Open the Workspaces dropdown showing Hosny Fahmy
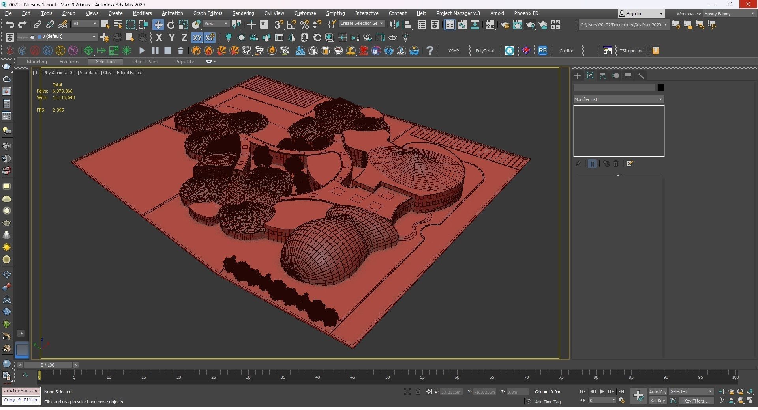This screenshot has width=758, height=410. click(x=729, y=13)
